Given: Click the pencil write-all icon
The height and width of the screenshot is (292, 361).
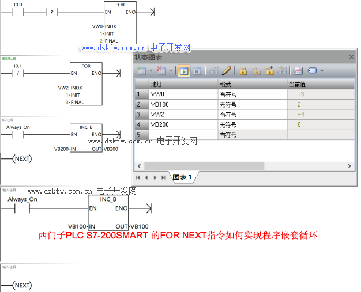Looking at the screenshot, I should [x=227, y=71].
